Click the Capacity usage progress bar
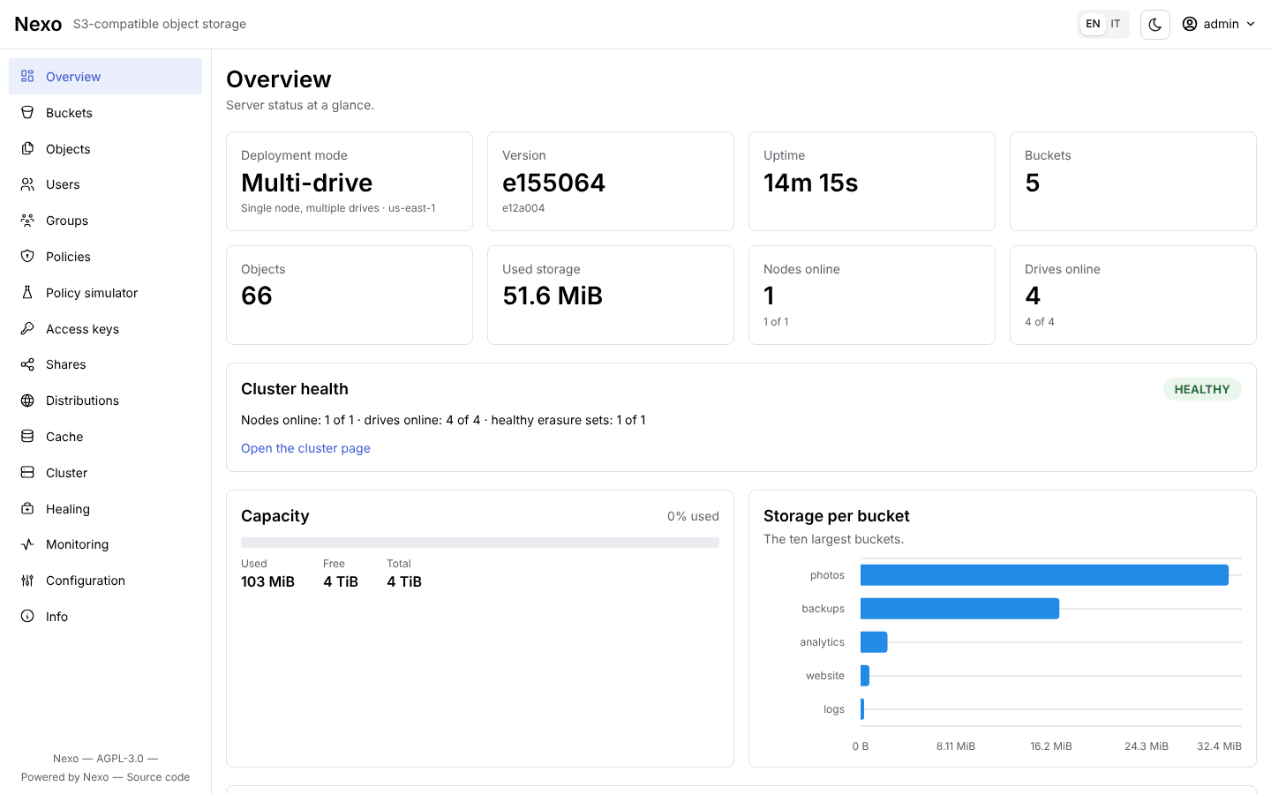Image resolution: width=1271 pixels, height=794 pixels. point(480,543)
